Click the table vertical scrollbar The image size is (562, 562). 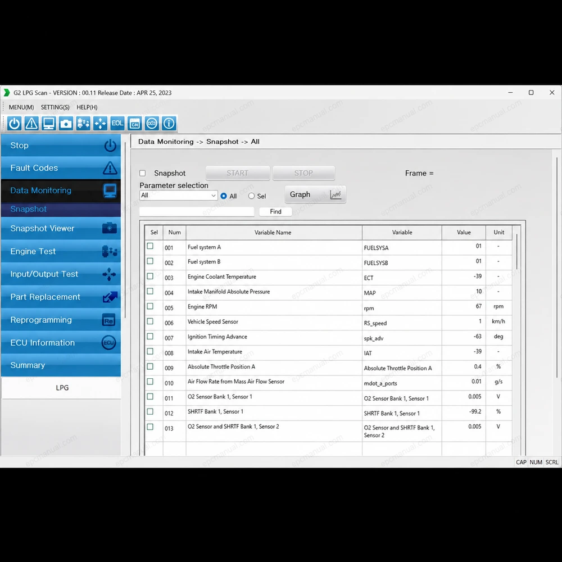pyautogui.click(x=516, y=252)
